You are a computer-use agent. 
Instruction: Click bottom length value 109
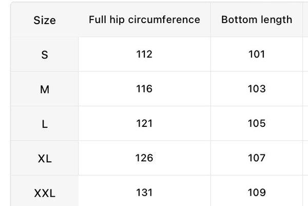(x=257, y=193)
